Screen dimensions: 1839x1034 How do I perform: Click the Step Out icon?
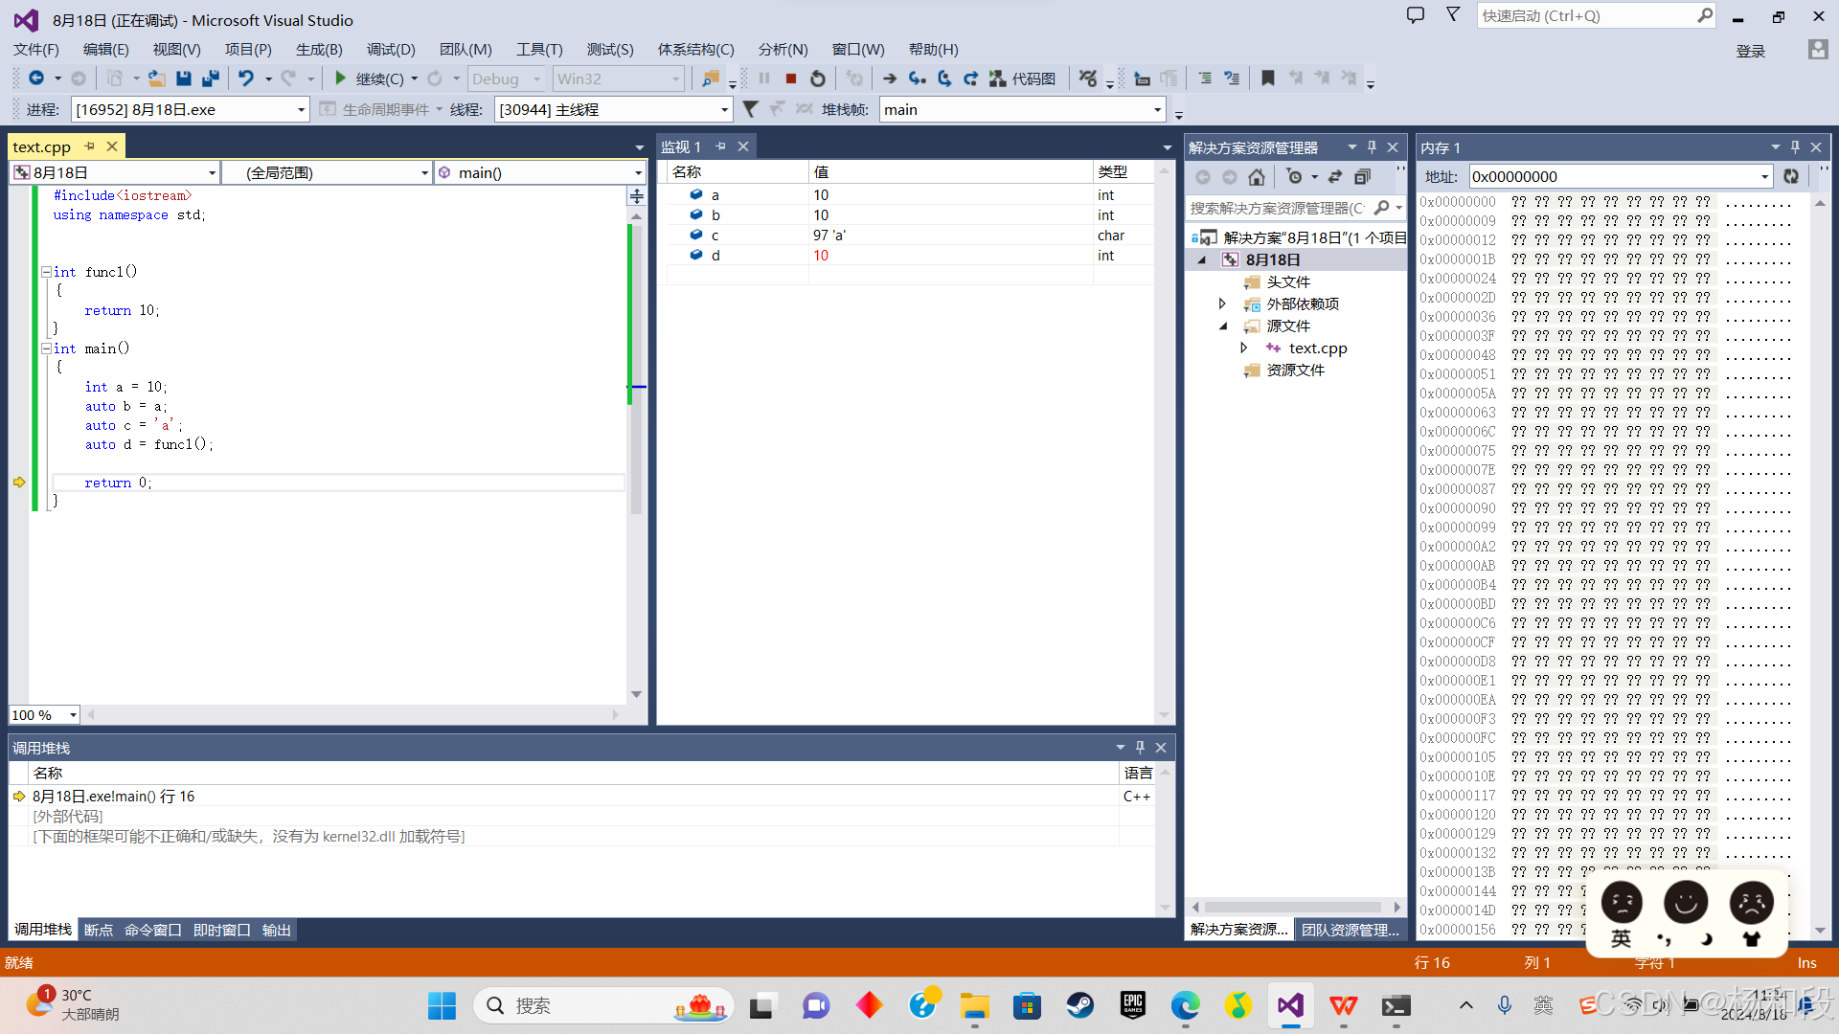pos(970,79)
